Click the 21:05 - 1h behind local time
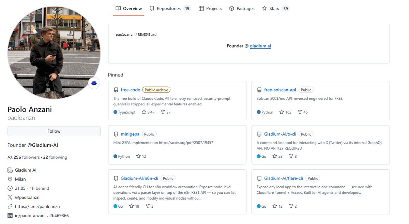The image size is (409, 224). (x=32, y=188)
